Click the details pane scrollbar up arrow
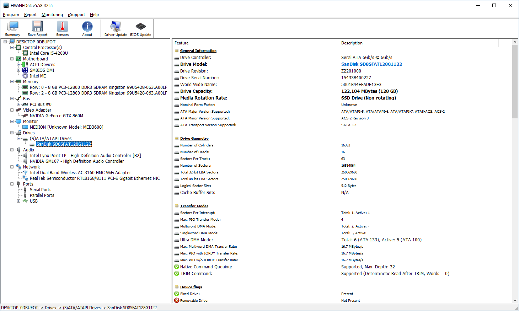The height and width of the screenshot is (311, 519). pyautogui.click(x=515, y=42)
